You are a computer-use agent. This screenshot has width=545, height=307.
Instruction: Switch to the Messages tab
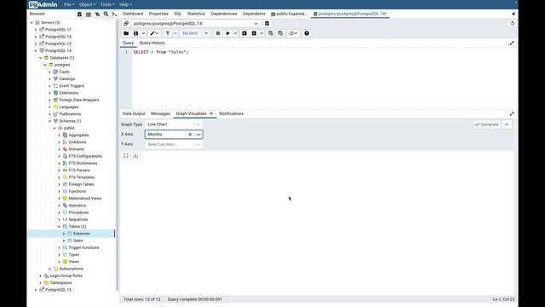[160, 113]
